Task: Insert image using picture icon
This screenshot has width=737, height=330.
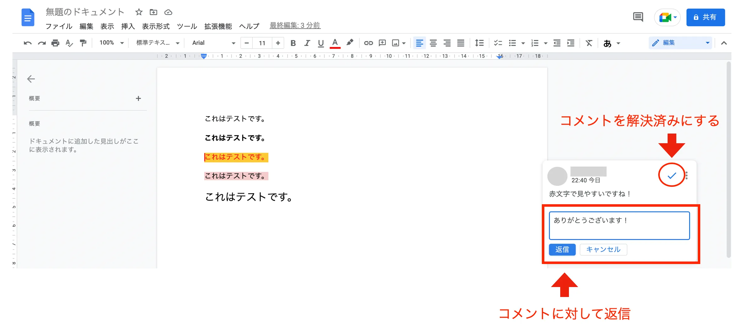Action: pyautogui.click(x=396, y=43)
